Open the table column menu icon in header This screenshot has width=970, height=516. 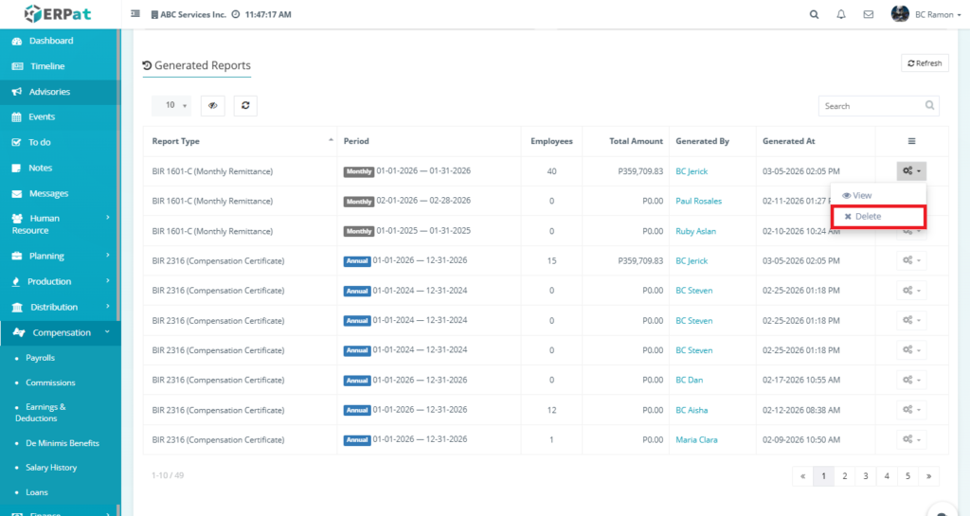[911, 141]
